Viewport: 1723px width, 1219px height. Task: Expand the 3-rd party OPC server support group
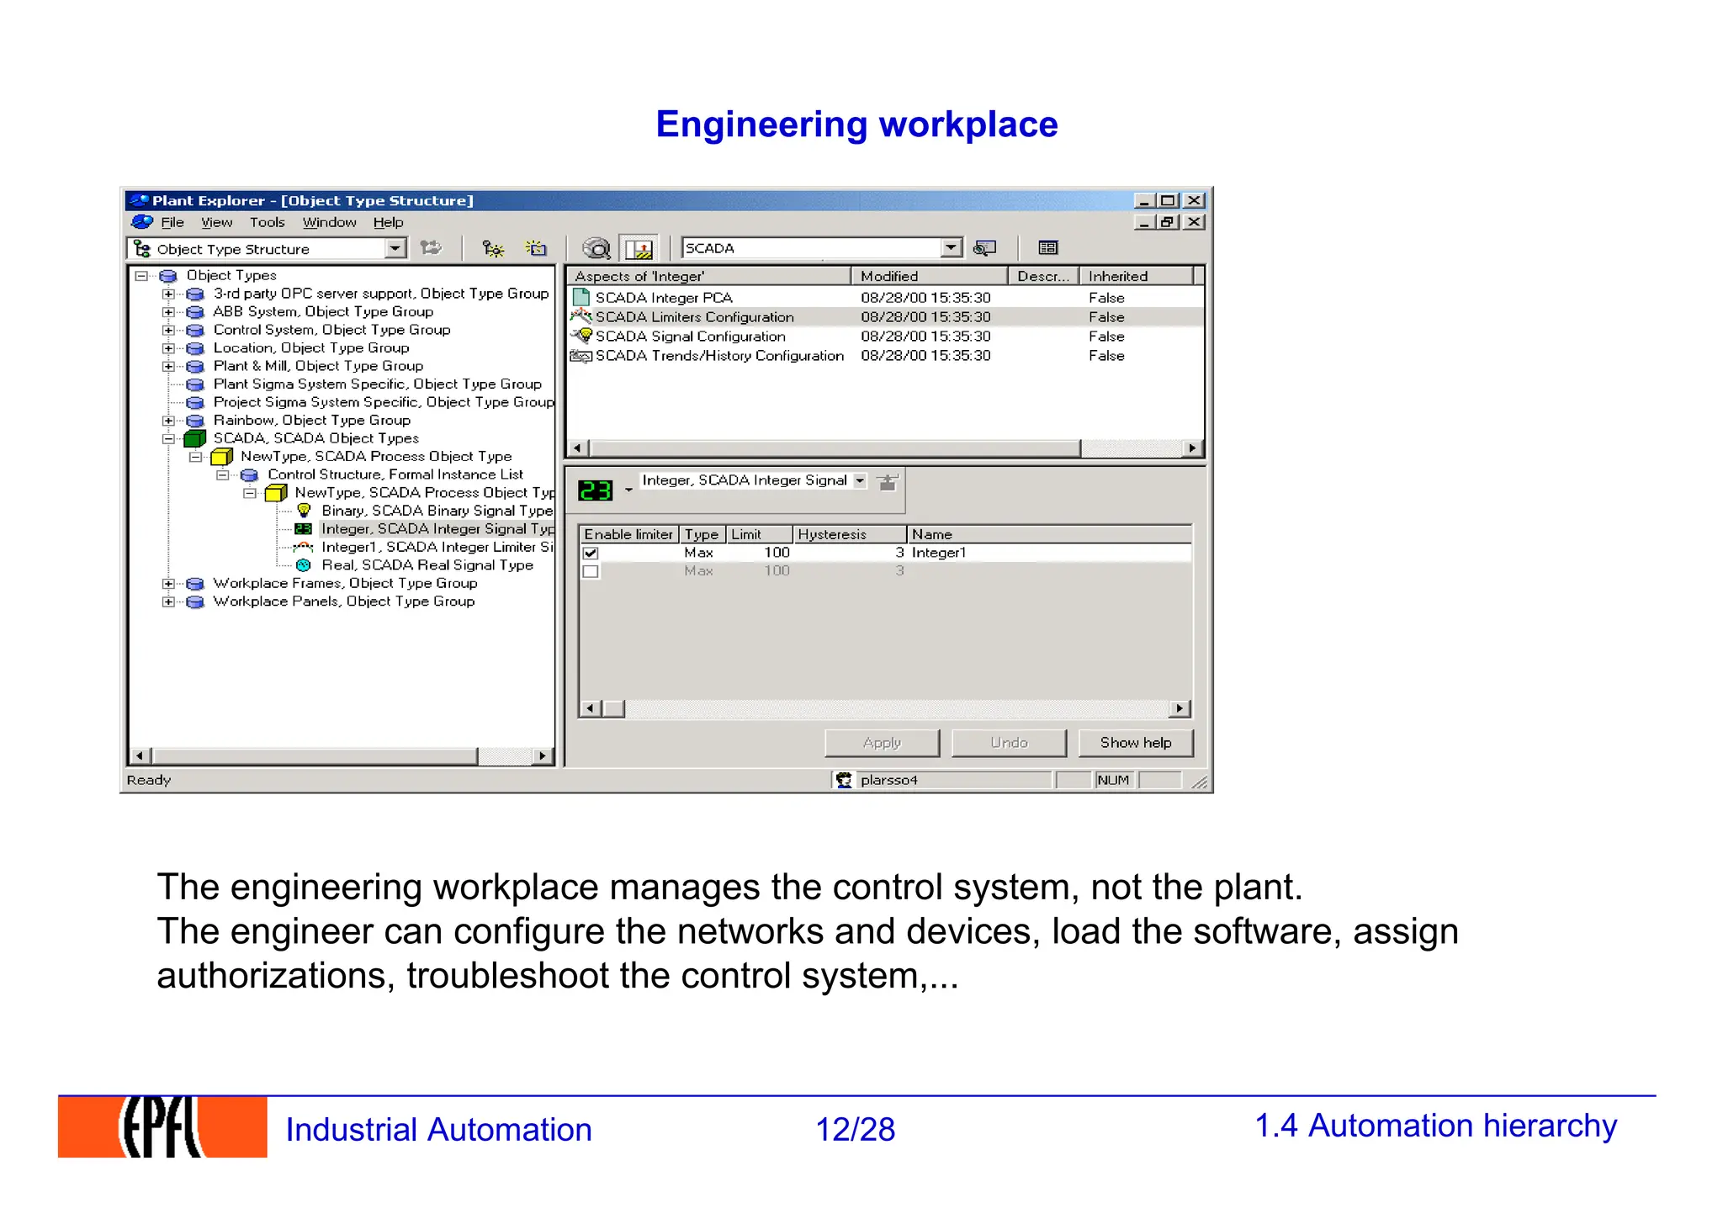coord(168,294)
